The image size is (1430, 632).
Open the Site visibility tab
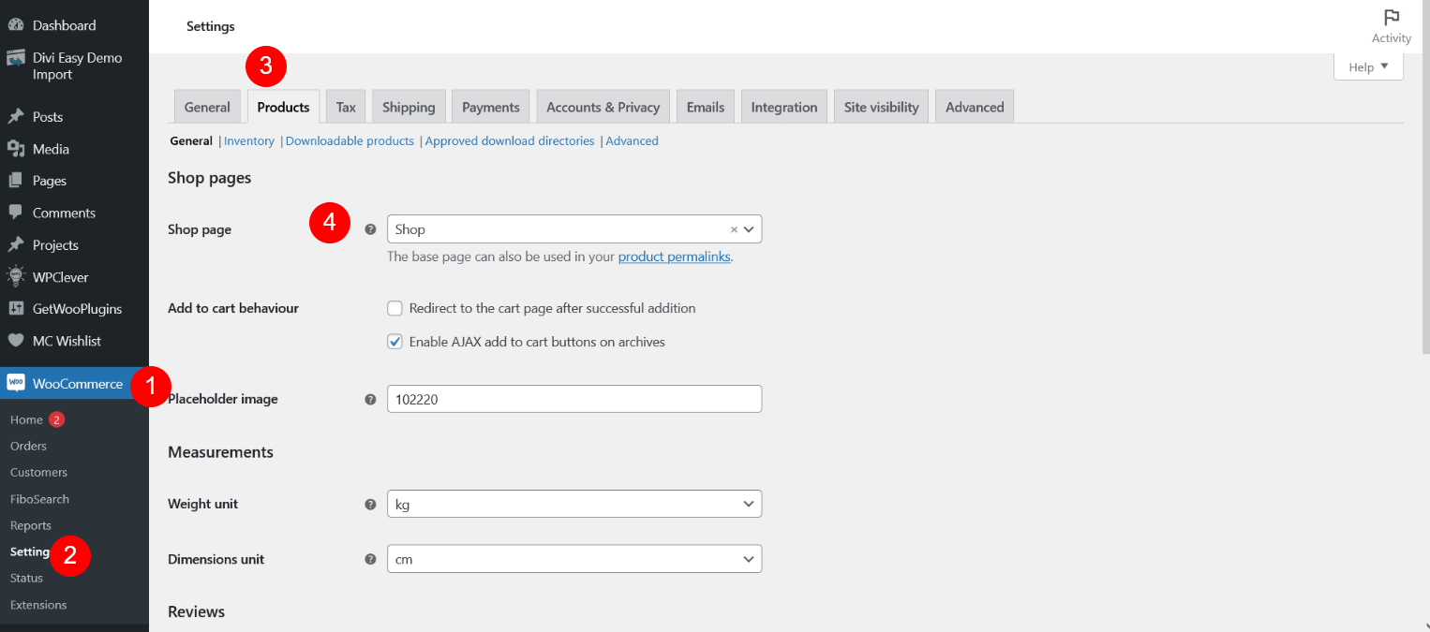pos(881,107)
